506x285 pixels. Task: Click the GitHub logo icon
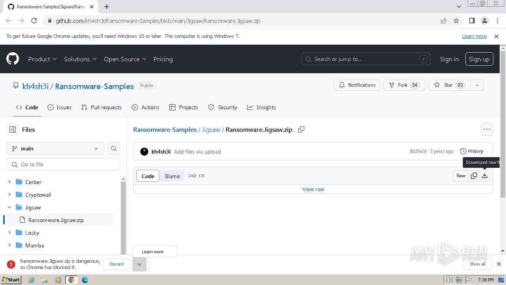coord(13,59)
